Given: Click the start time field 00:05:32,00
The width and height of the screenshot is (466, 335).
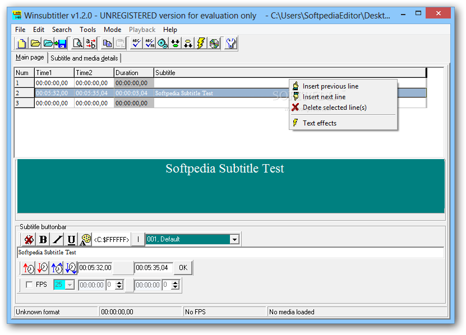Looking at the screenshot, I should click(95, 268).
